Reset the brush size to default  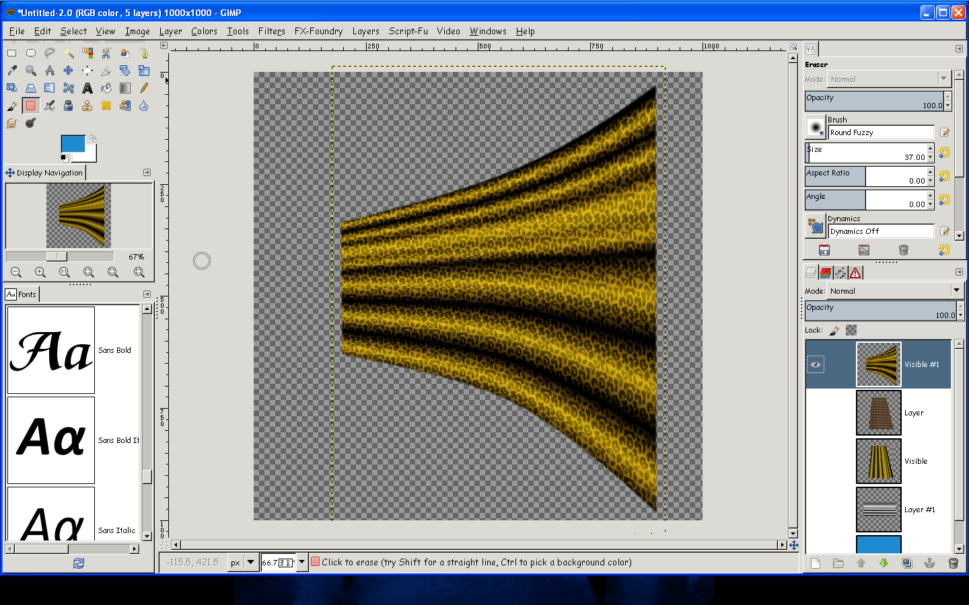pyautogui.click(x=944, y=153)
